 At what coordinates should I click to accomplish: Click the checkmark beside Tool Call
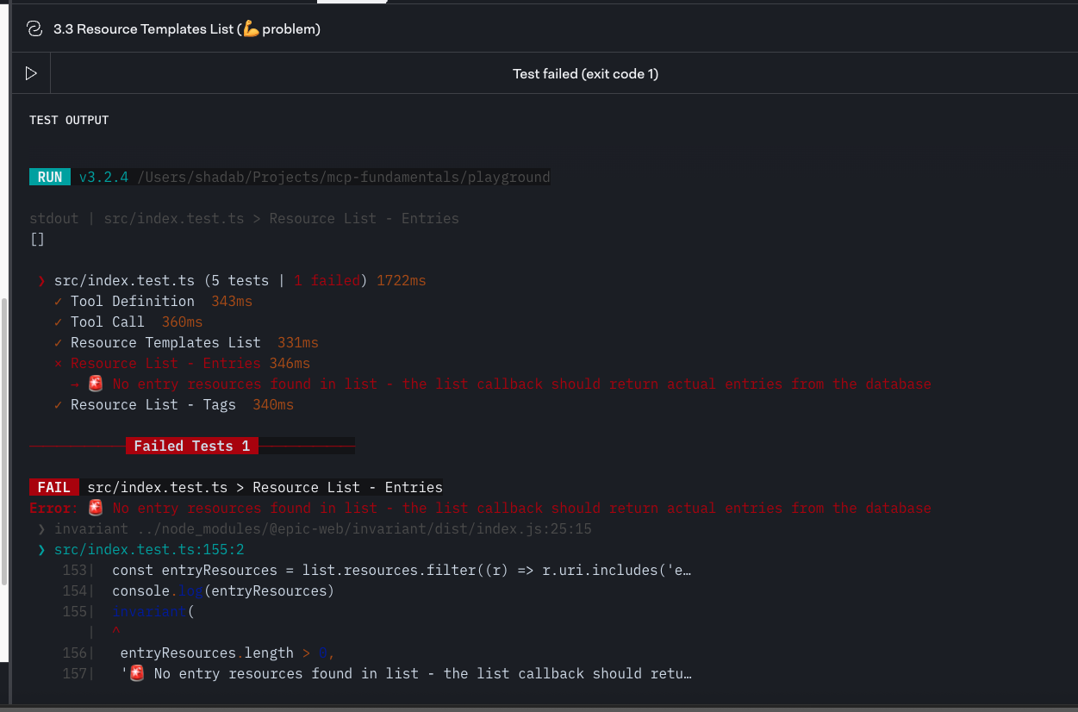pyautogui.click(x=58, y=322)
